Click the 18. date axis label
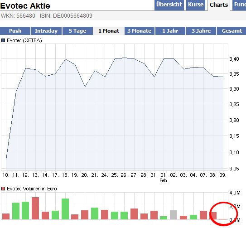This screenshot has height=228, width=246. 65,175
